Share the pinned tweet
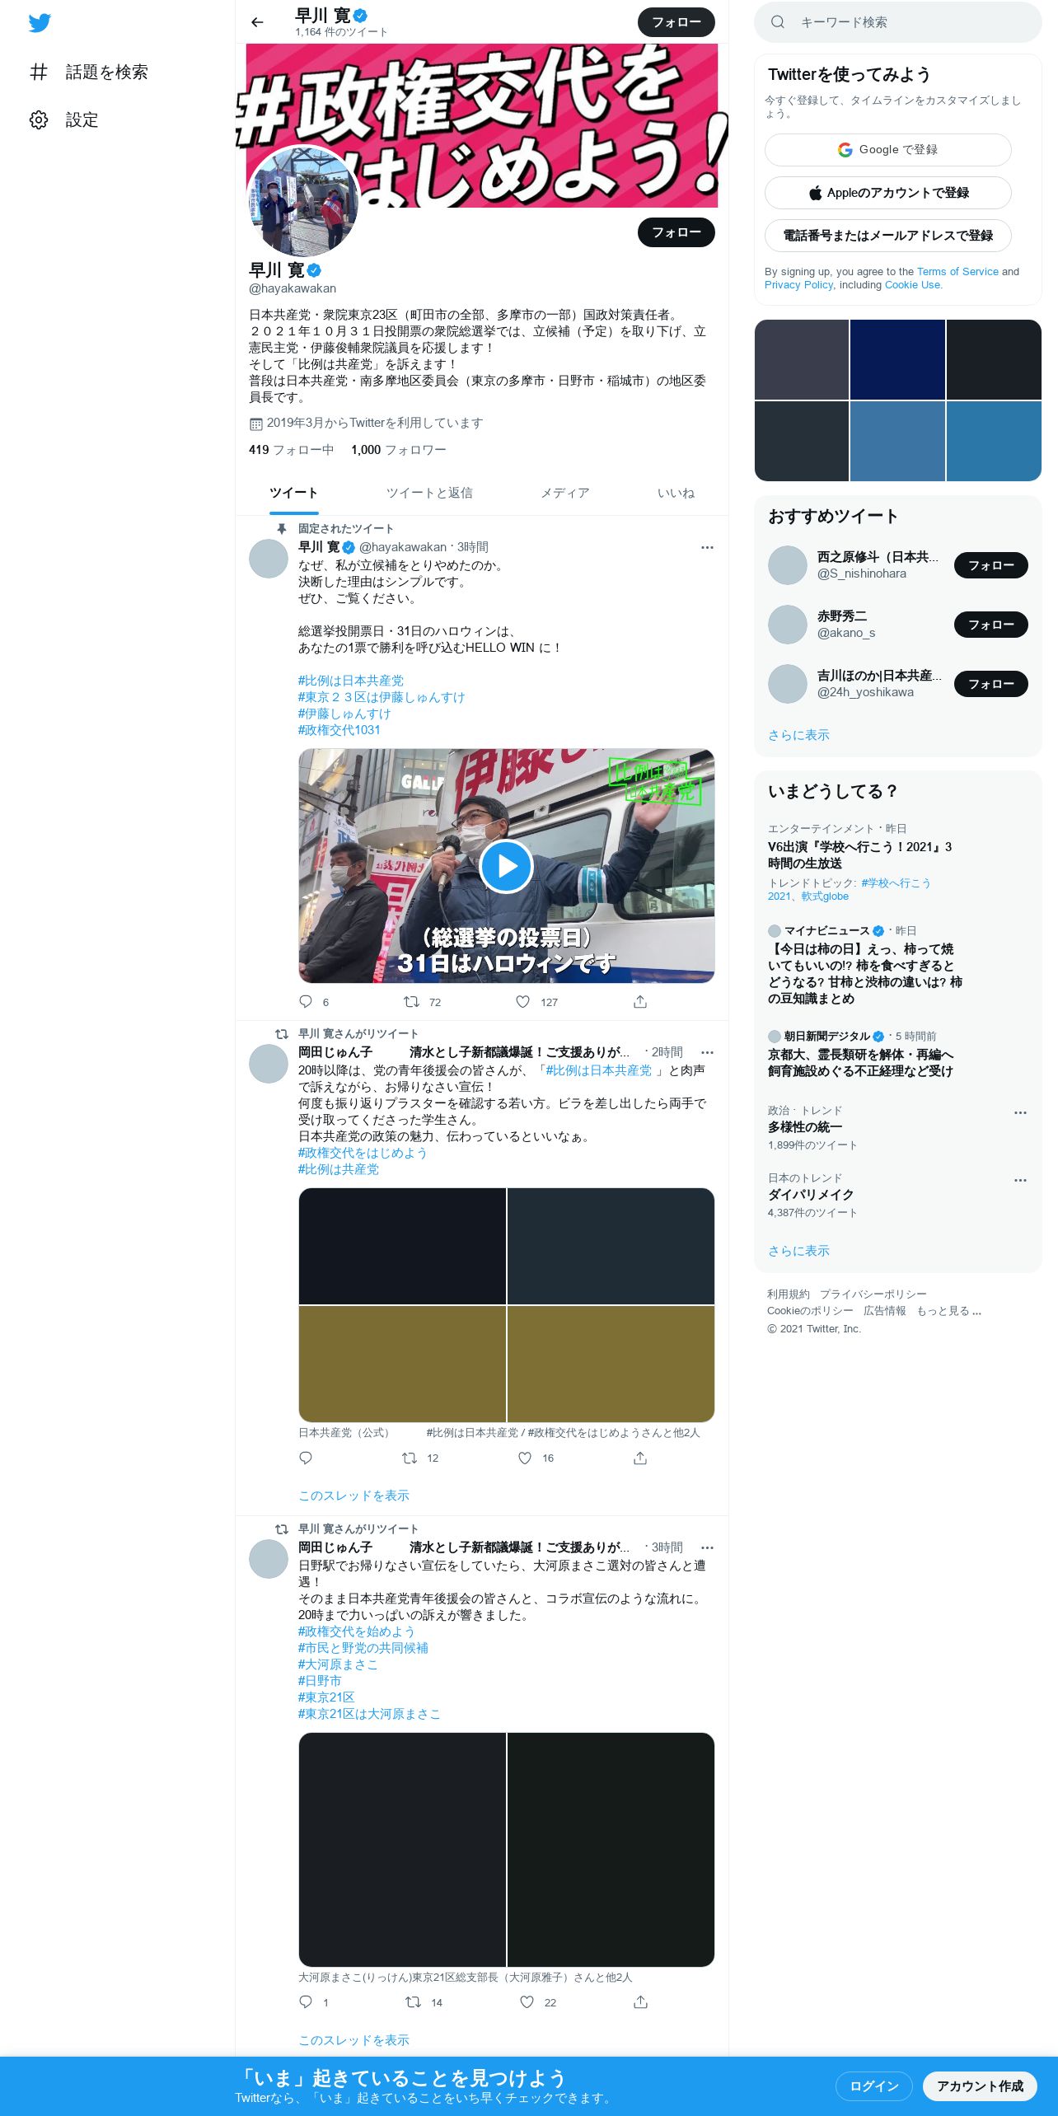 640,1002
